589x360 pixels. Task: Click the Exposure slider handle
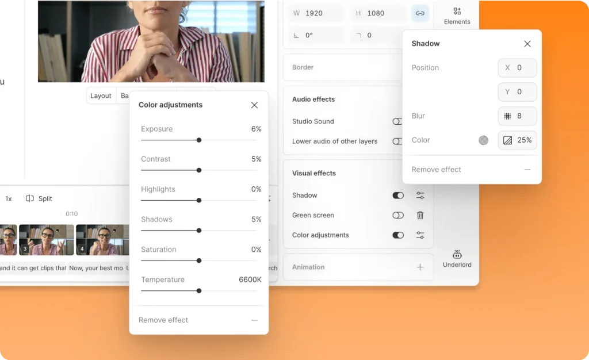coord(199,140)
